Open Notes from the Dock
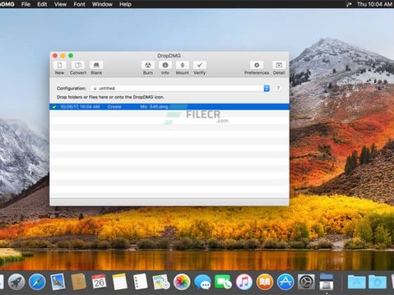This screenshot has height=295, width=394. point(120,282)
